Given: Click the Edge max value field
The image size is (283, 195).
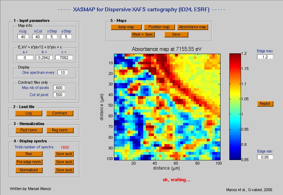Looking at the screenshot, I should [x=265, y=57].
